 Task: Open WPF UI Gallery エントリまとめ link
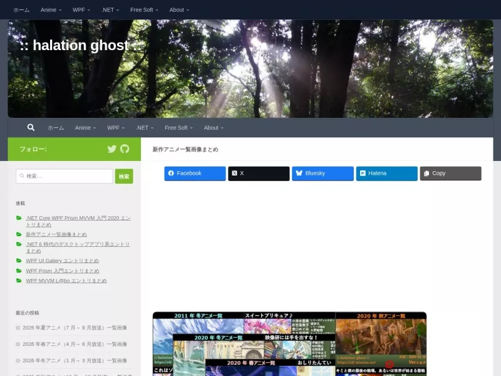pyautogui.click(x=62, y=261)
